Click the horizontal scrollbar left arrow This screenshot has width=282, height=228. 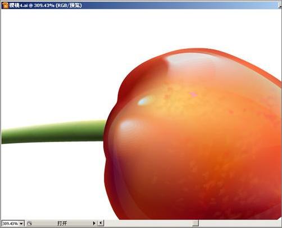pyautogui.click(x=101, y=223)
